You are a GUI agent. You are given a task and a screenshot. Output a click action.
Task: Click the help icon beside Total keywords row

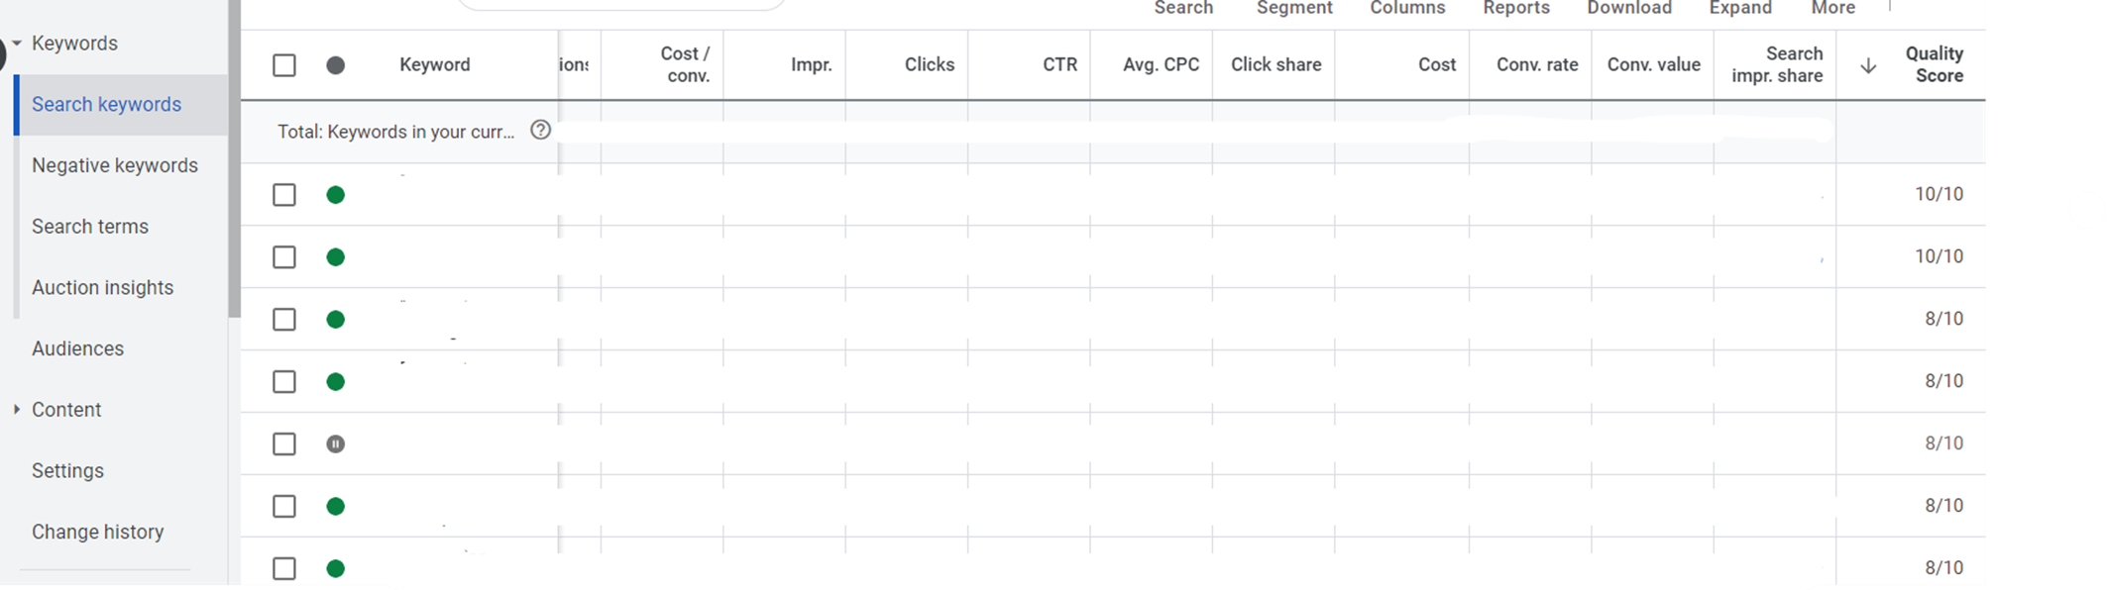click(x=540, y=130)
